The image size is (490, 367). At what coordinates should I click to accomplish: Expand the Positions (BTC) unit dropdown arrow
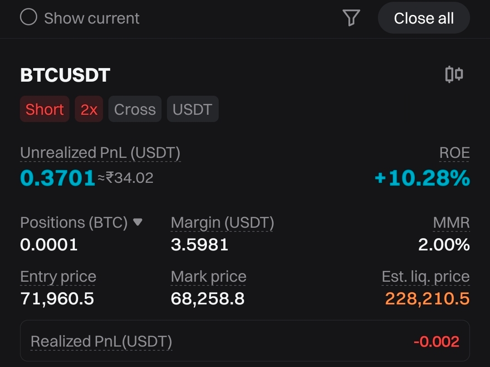click(x=137, y=222)
